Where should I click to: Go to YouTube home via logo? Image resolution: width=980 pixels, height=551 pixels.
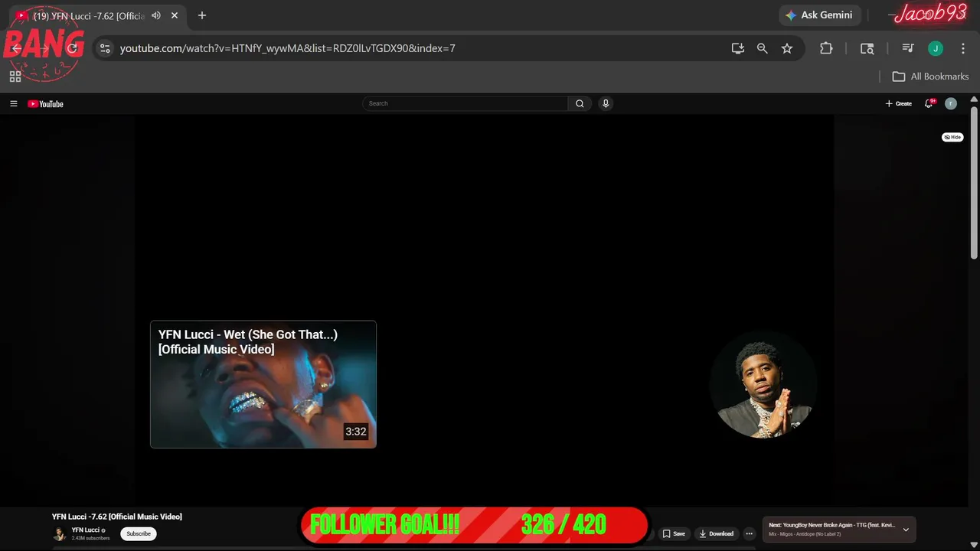46,104
